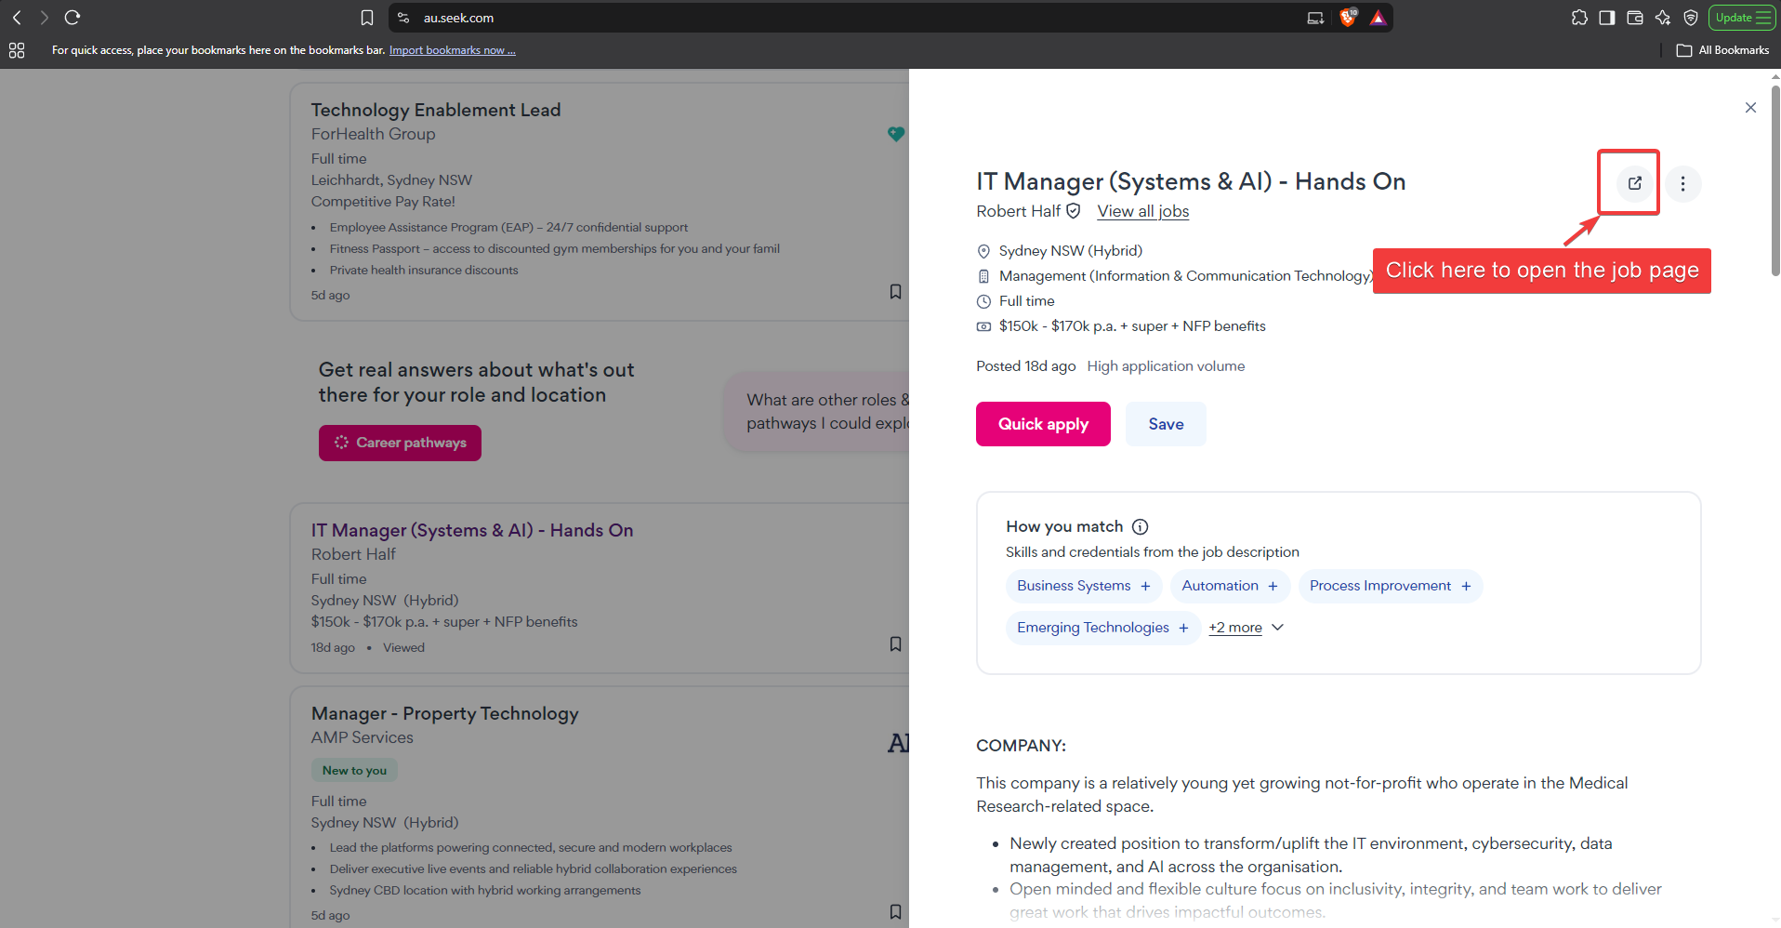The width and height of the screenshot is (1781, 928).
Task: Click the $150k - $170k p.a. salary text
Action: point(1132,326)
